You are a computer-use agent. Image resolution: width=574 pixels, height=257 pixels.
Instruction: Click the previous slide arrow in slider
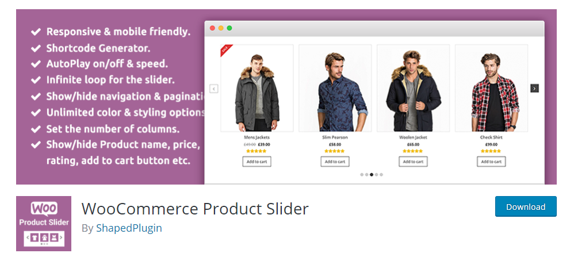pyautogui.click(x=214, y=89)
